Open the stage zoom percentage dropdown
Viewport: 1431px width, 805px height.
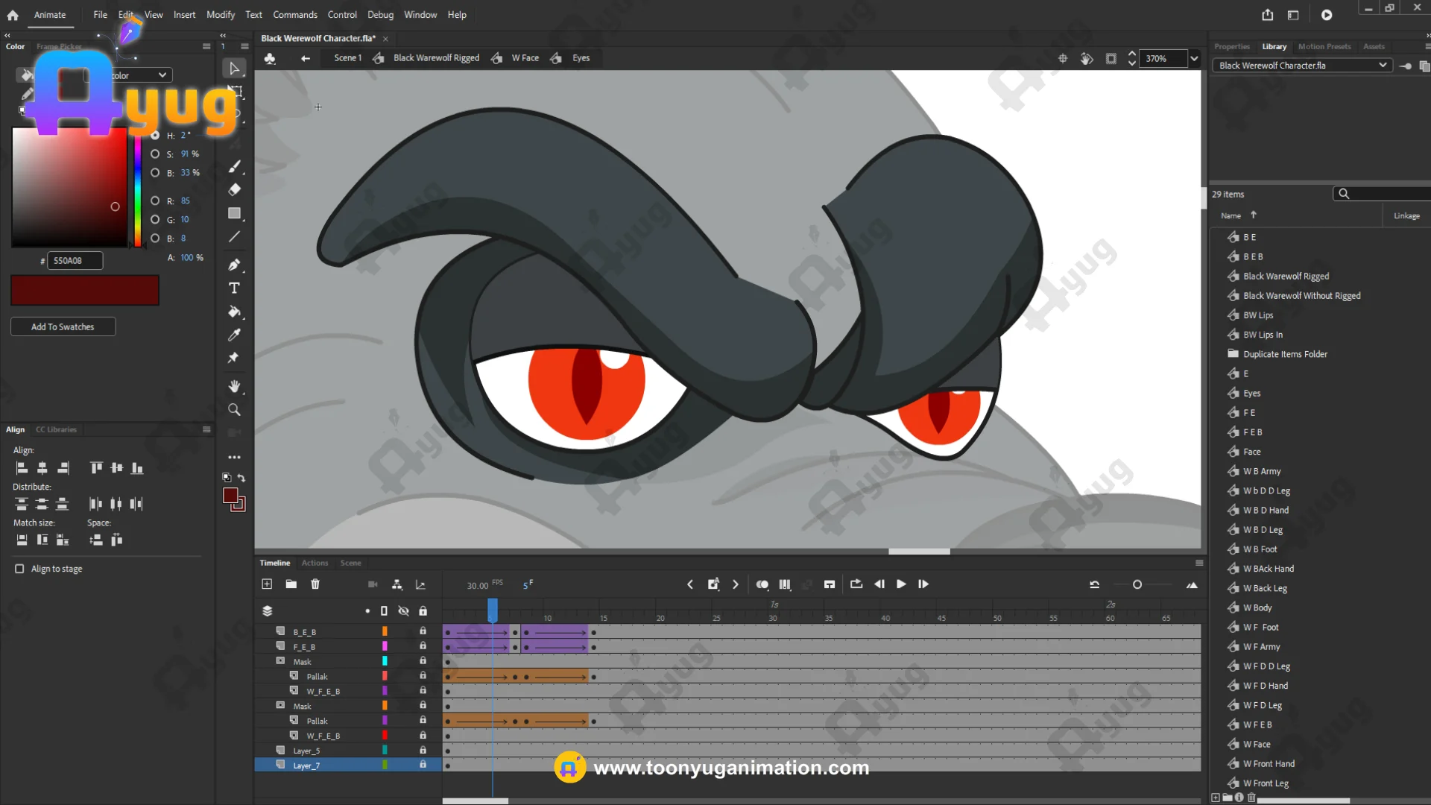[x=1194, y=58]
